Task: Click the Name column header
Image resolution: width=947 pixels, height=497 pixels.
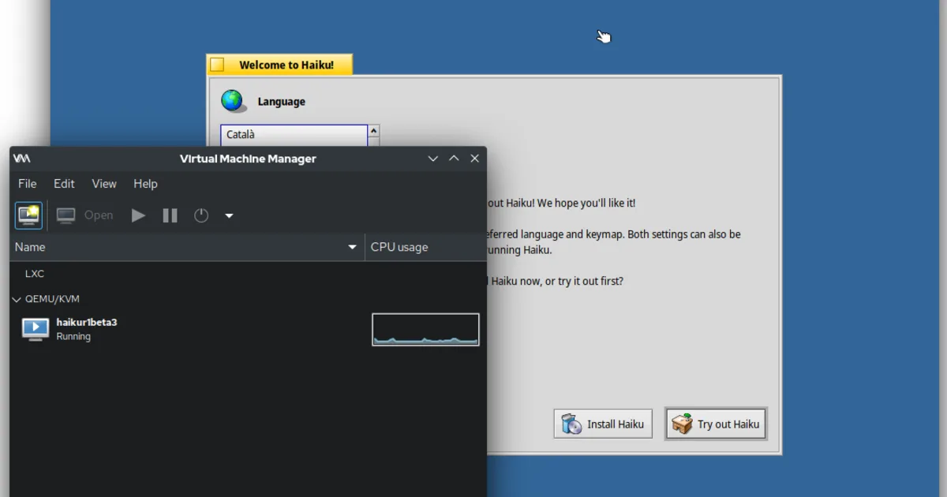Action: point(187,247)
